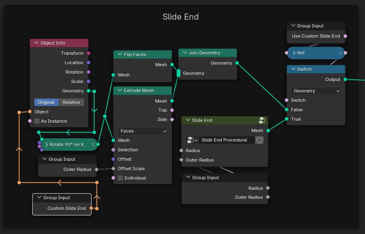Collapse the Extrude Mesh node
Image resolution: width=365 pixels, height=234 pixels.
[120, 90]
